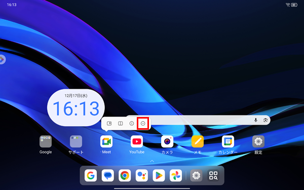Launch the Meet app
The width and height of the screenshot is (304, 190).
coord(106,141)
